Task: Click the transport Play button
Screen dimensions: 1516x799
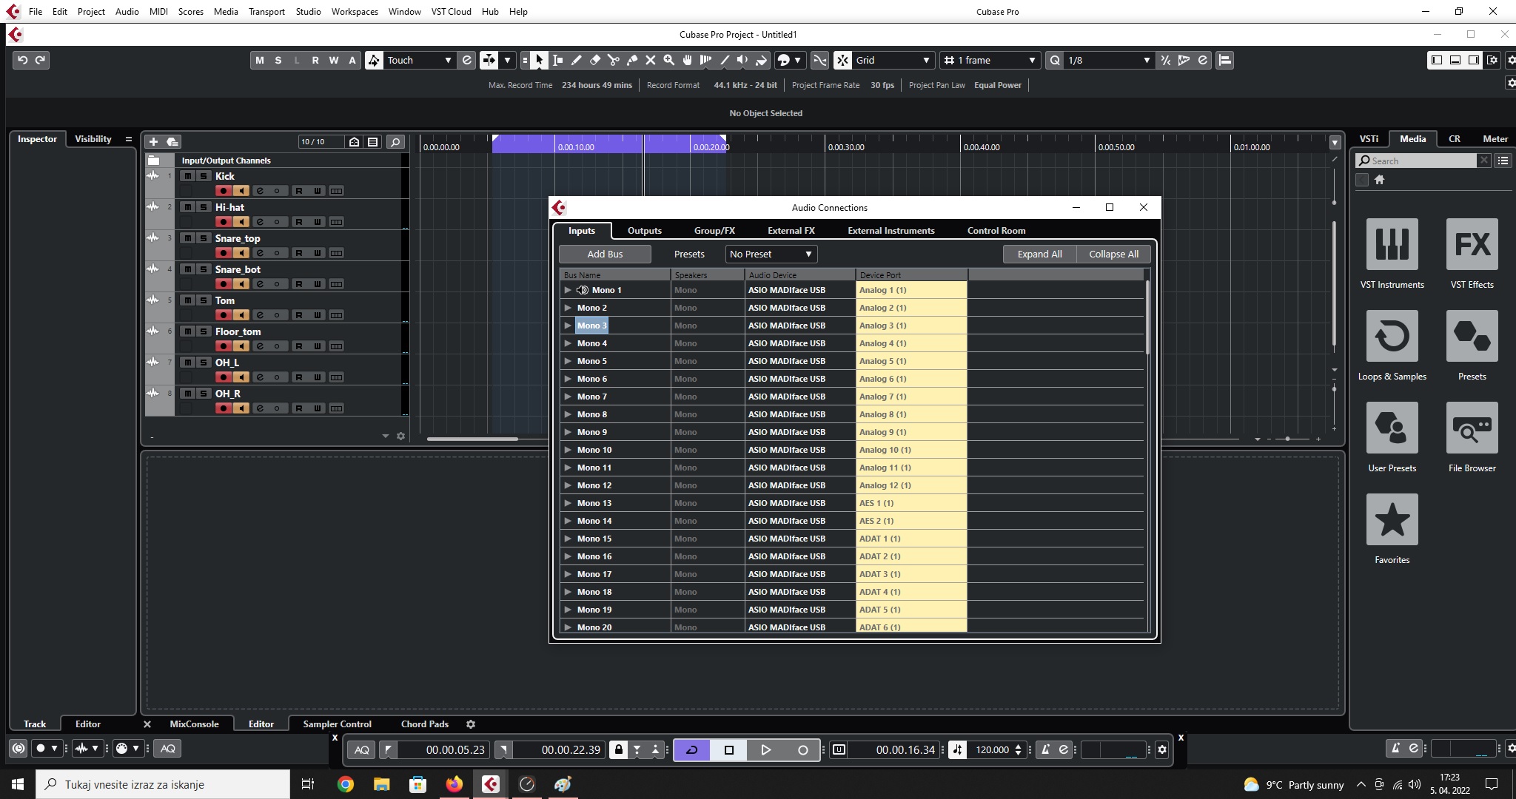Action: tap(766, 749)
